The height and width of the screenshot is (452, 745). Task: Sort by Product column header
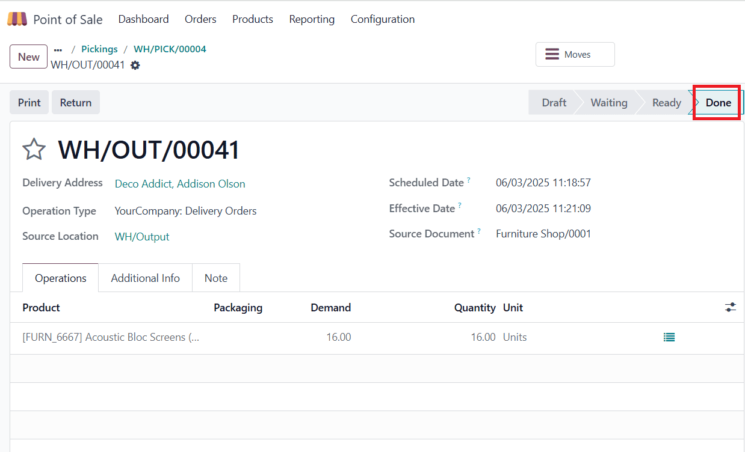42,308
